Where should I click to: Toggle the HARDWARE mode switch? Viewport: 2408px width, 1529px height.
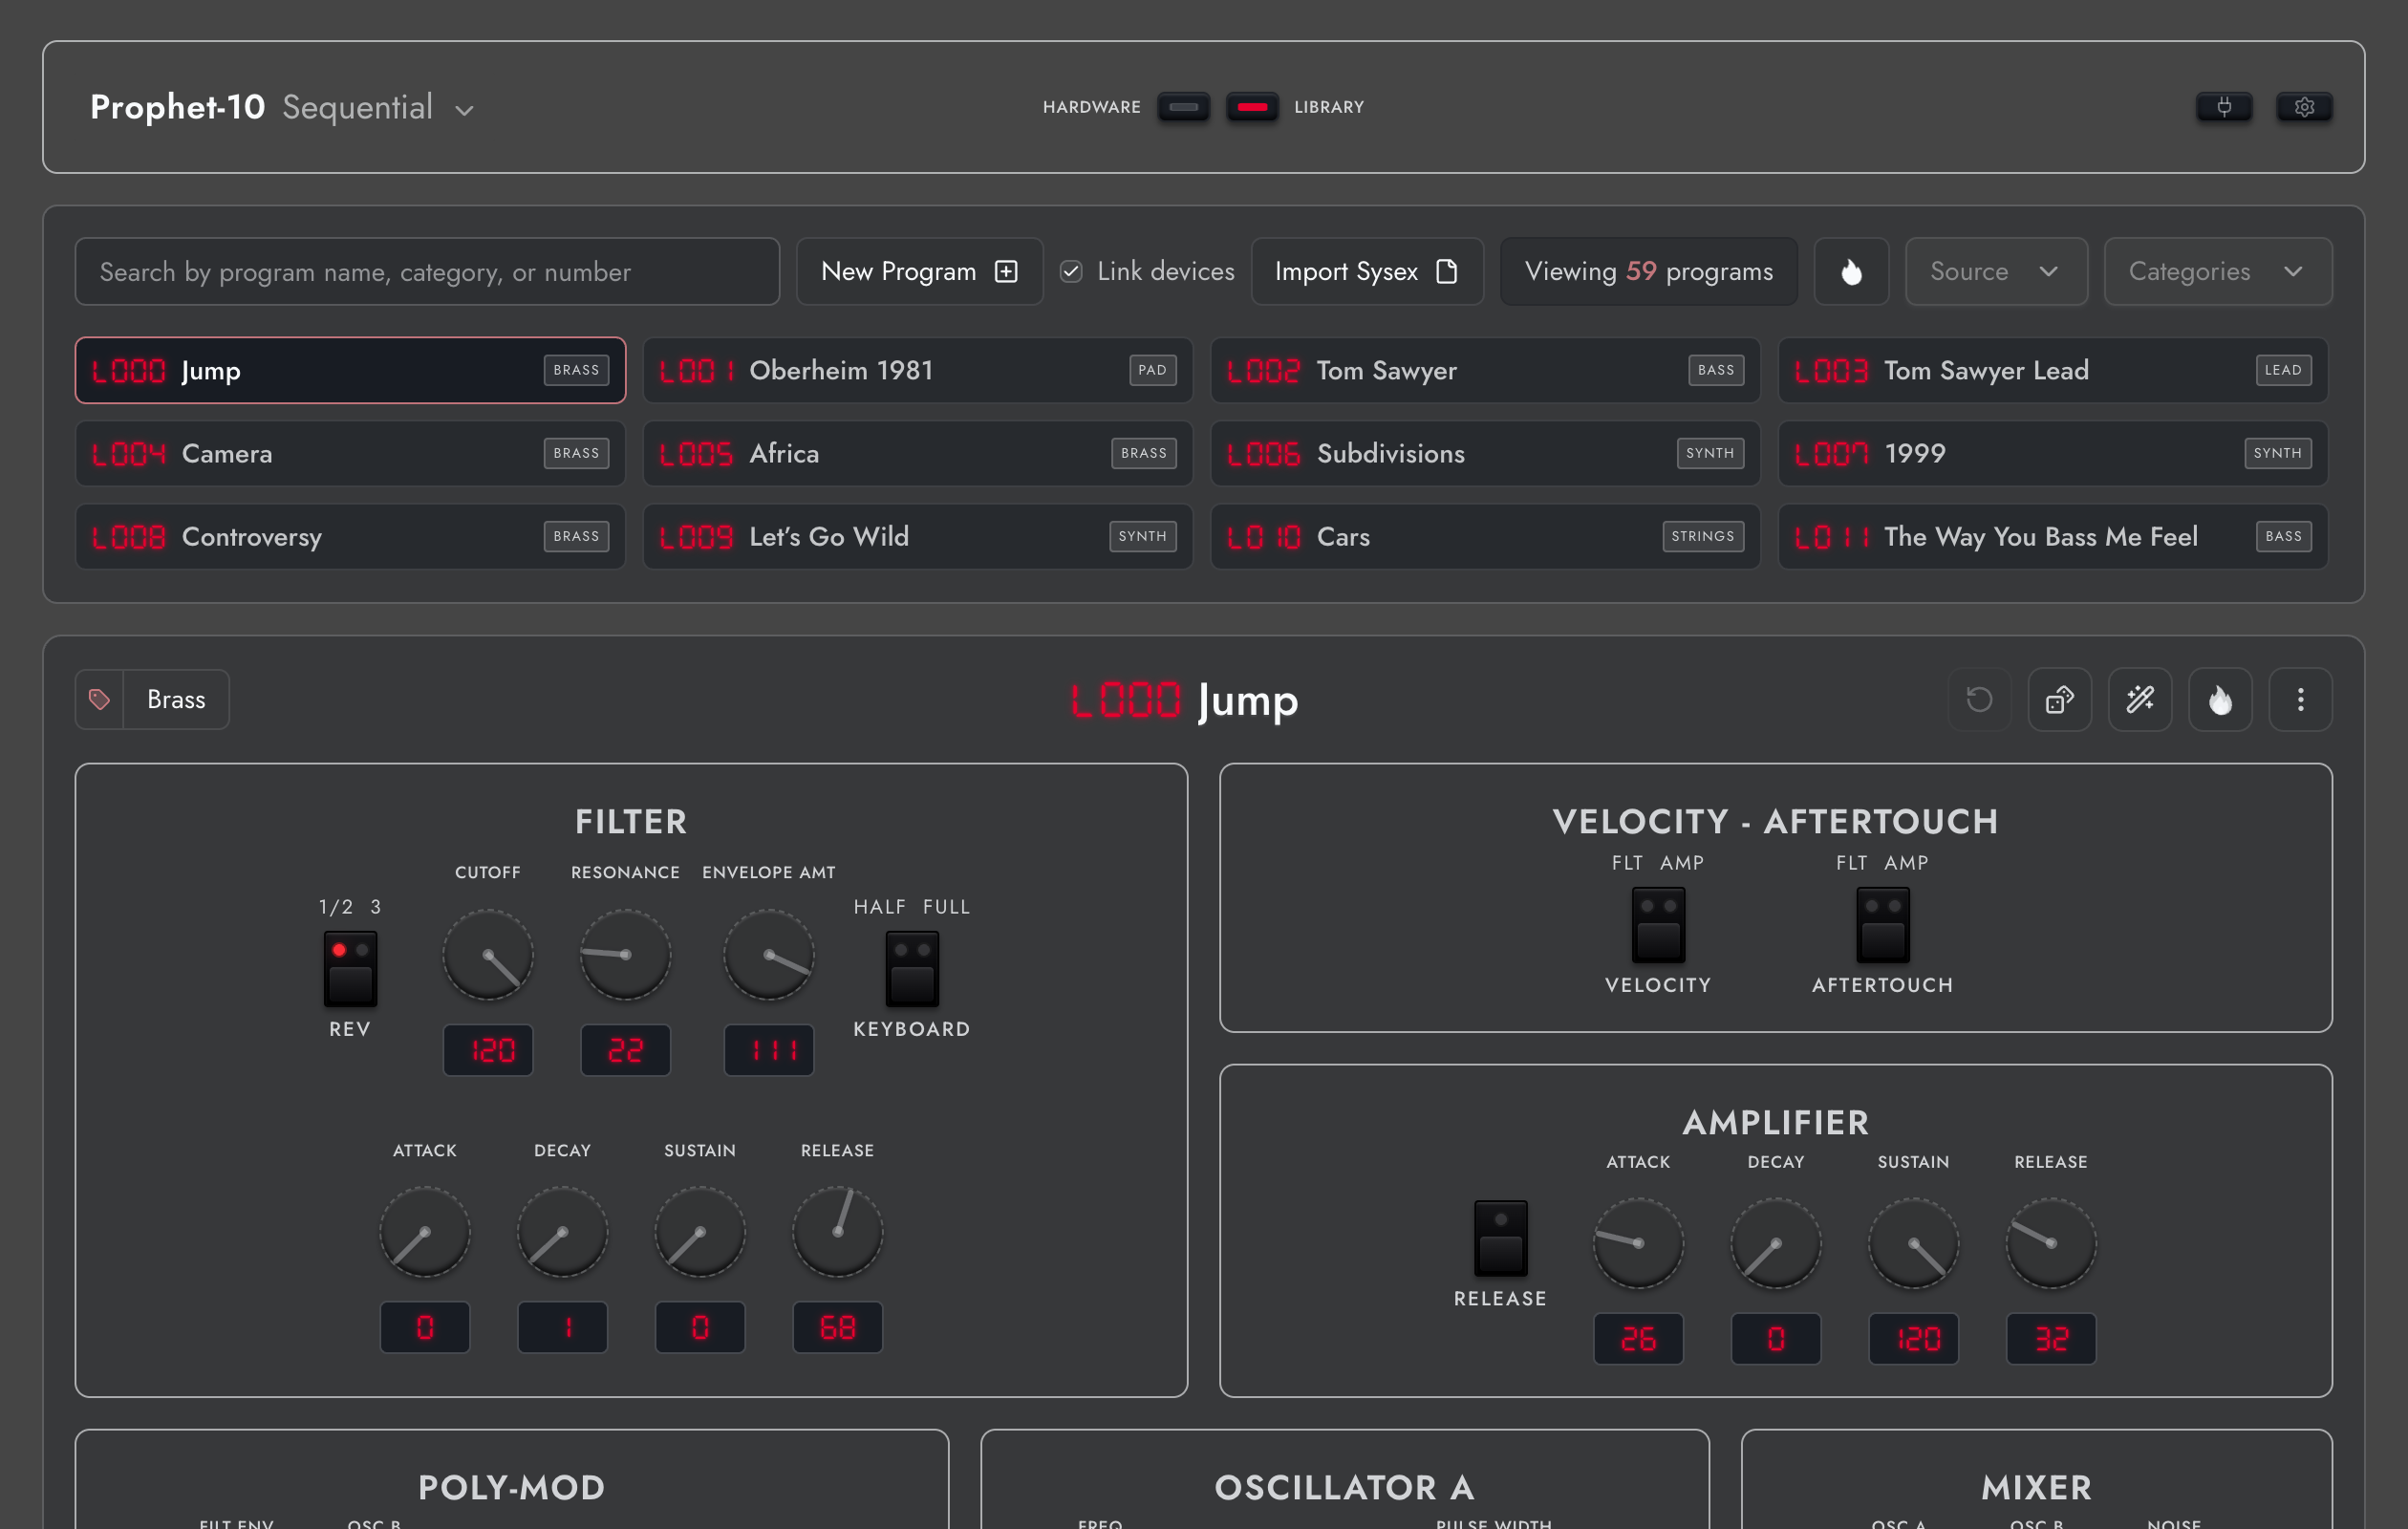[1183, 107]
